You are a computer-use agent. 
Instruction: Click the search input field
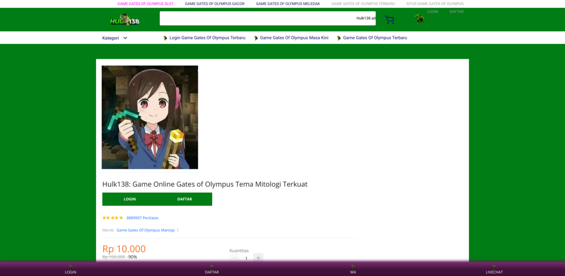257,18
